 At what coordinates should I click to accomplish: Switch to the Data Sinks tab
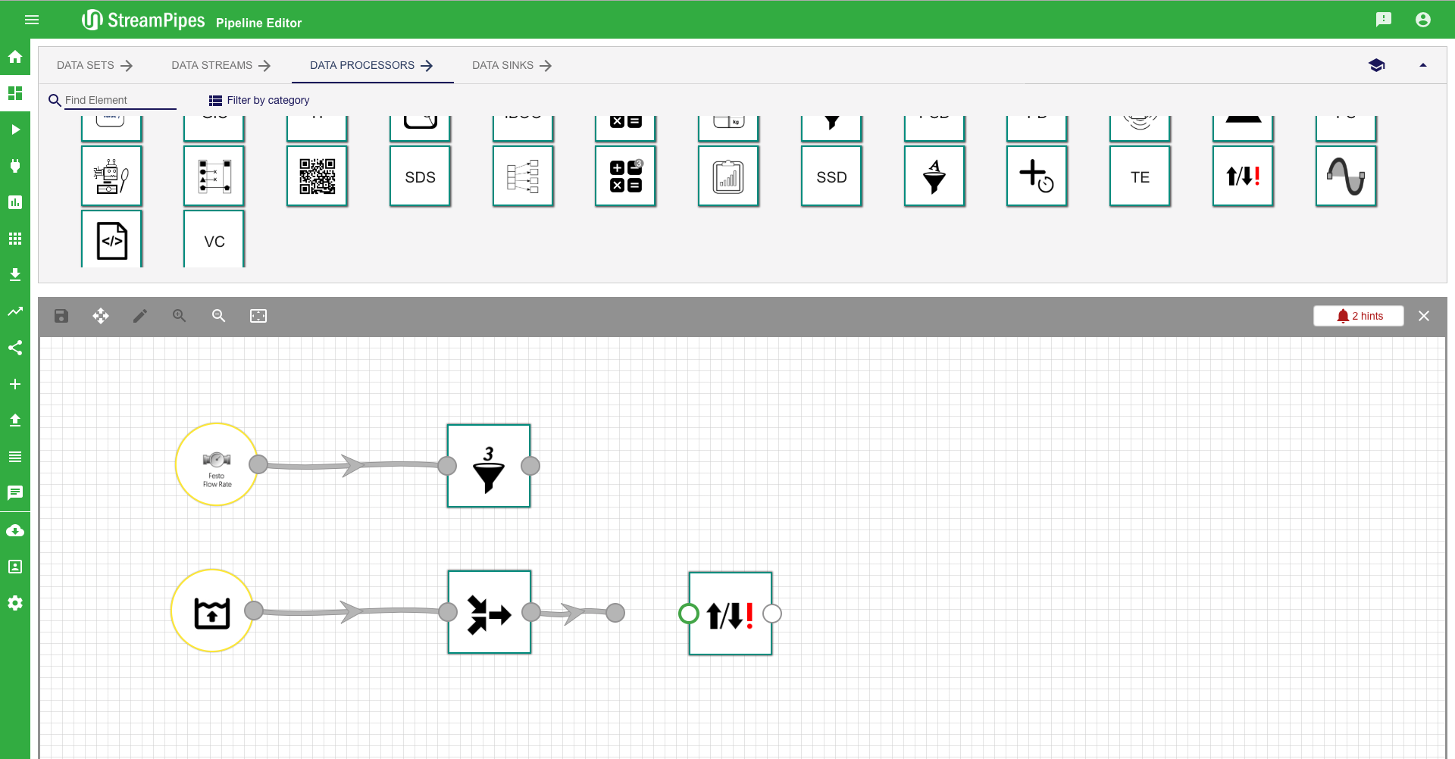coord(512,65)
